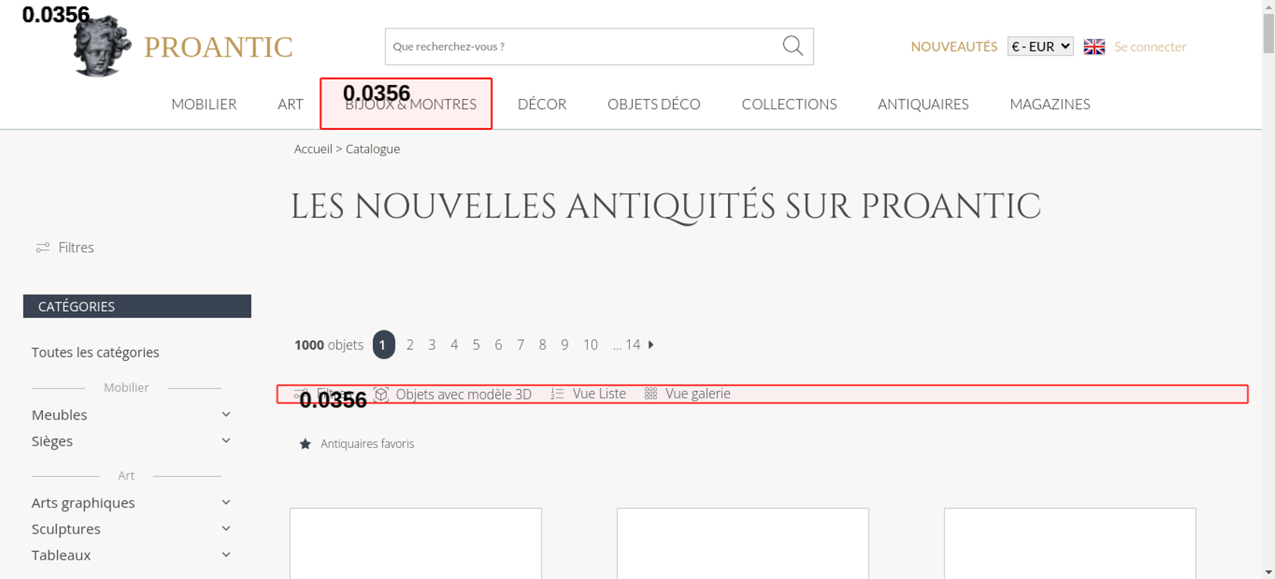This screenshot has width=1275, height=579.
Task: Open the Mobilier menu
Action: [x=204, y=105]
